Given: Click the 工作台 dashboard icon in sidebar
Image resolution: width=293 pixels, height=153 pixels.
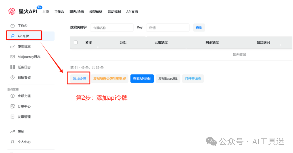Looking at the screenshot, I should pos(12,26).
